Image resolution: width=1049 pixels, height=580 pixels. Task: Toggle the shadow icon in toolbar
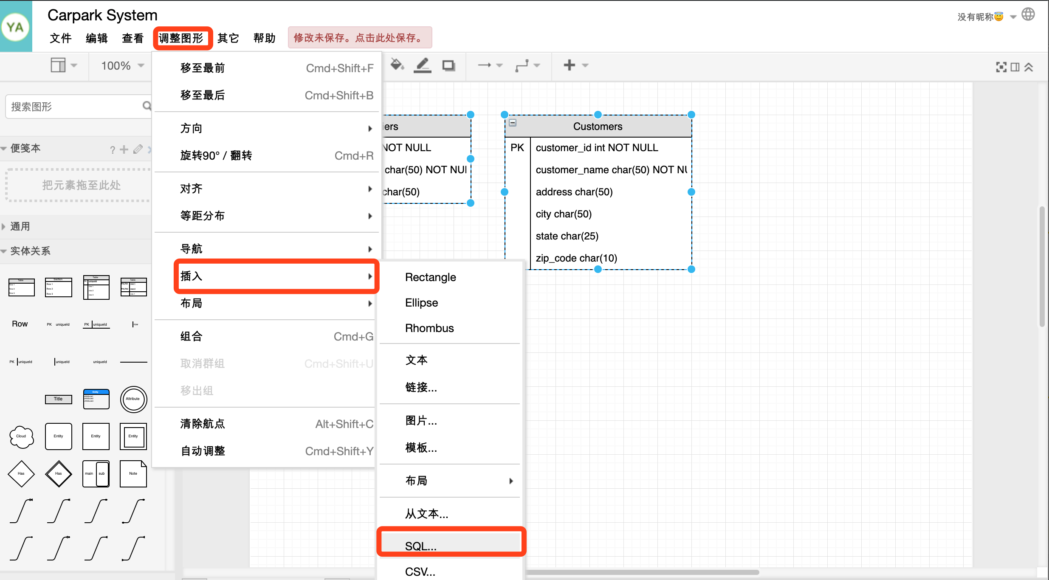click(x=448, y=65)
